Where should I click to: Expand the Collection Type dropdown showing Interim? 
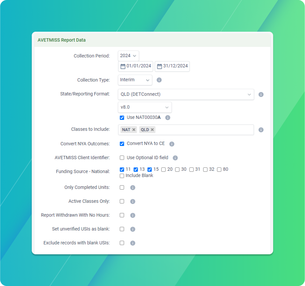point(135,80)
